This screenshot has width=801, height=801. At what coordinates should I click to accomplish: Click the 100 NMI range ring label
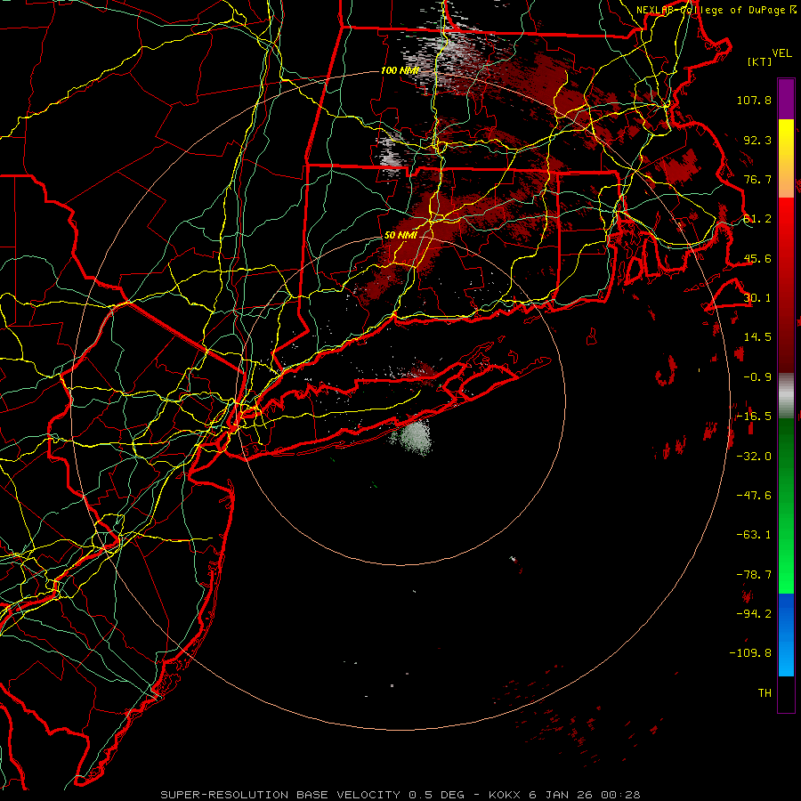coord(400,70)
